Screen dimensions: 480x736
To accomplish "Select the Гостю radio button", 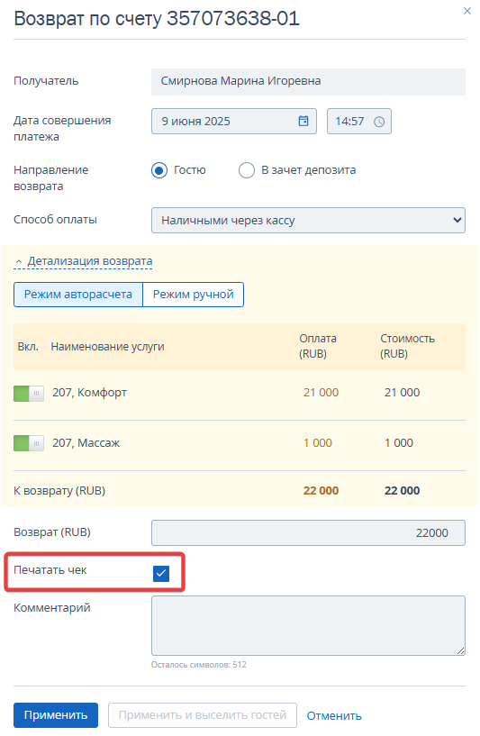I will click(x=159, y=170).
